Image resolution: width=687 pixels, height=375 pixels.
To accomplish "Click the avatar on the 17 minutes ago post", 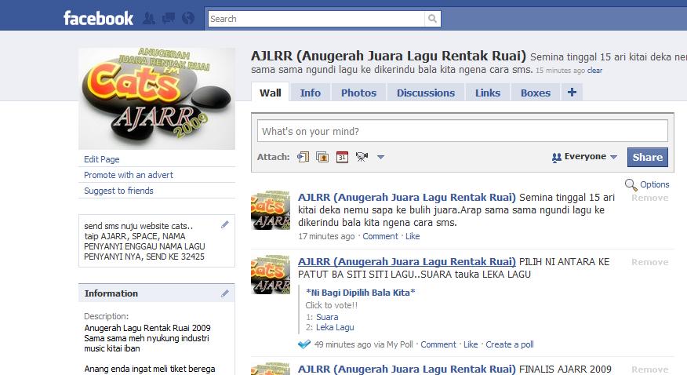I will point(271,209).
